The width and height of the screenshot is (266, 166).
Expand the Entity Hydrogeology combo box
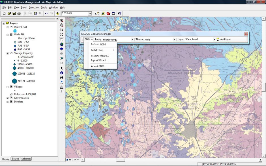tap(132, 40)
